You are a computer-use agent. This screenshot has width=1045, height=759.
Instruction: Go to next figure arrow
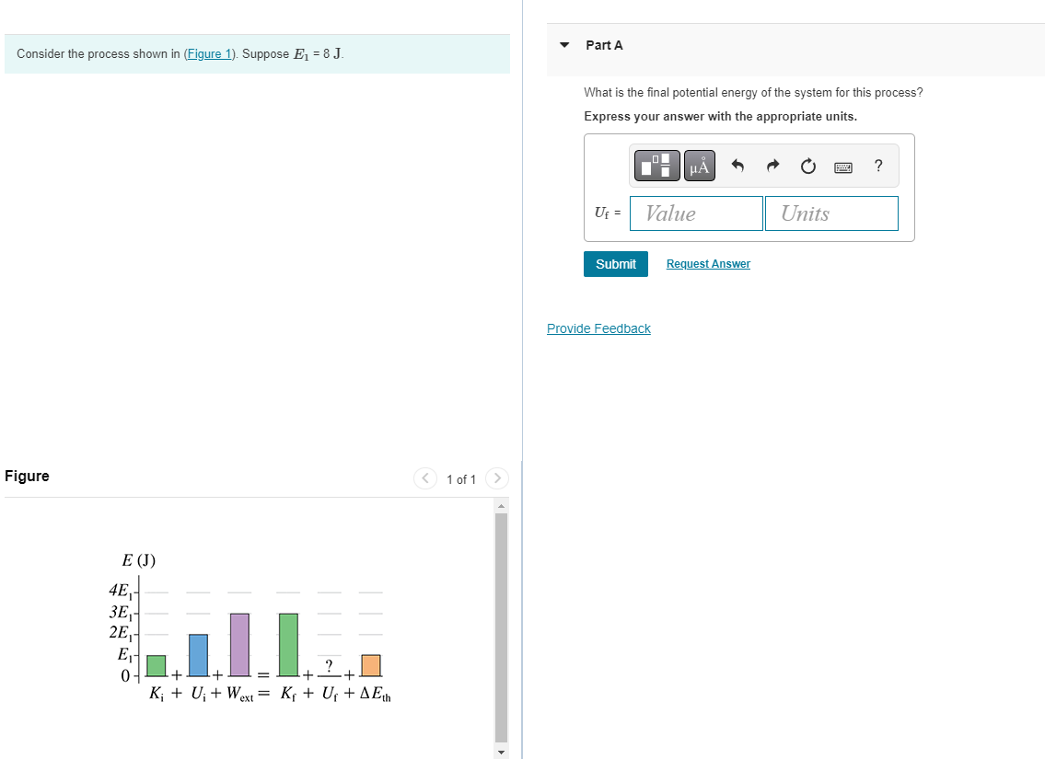(497, 478)
